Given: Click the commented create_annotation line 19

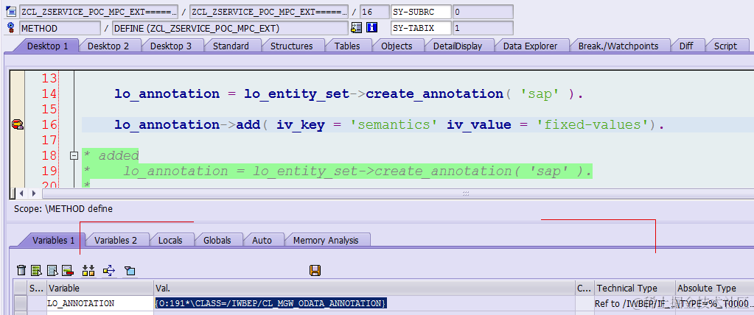Looking at the screenshot, I should coord(338,171).
